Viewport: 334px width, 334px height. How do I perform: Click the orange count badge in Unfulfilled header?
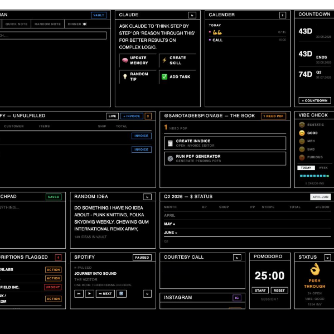click(148, 116)
